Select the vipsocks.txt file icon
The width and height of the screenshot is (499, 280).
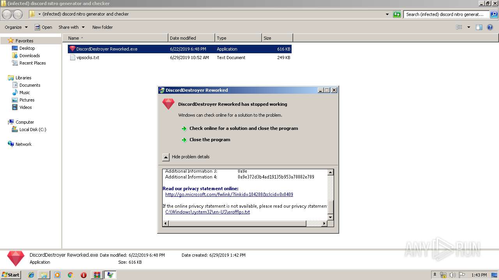[72, 58]
